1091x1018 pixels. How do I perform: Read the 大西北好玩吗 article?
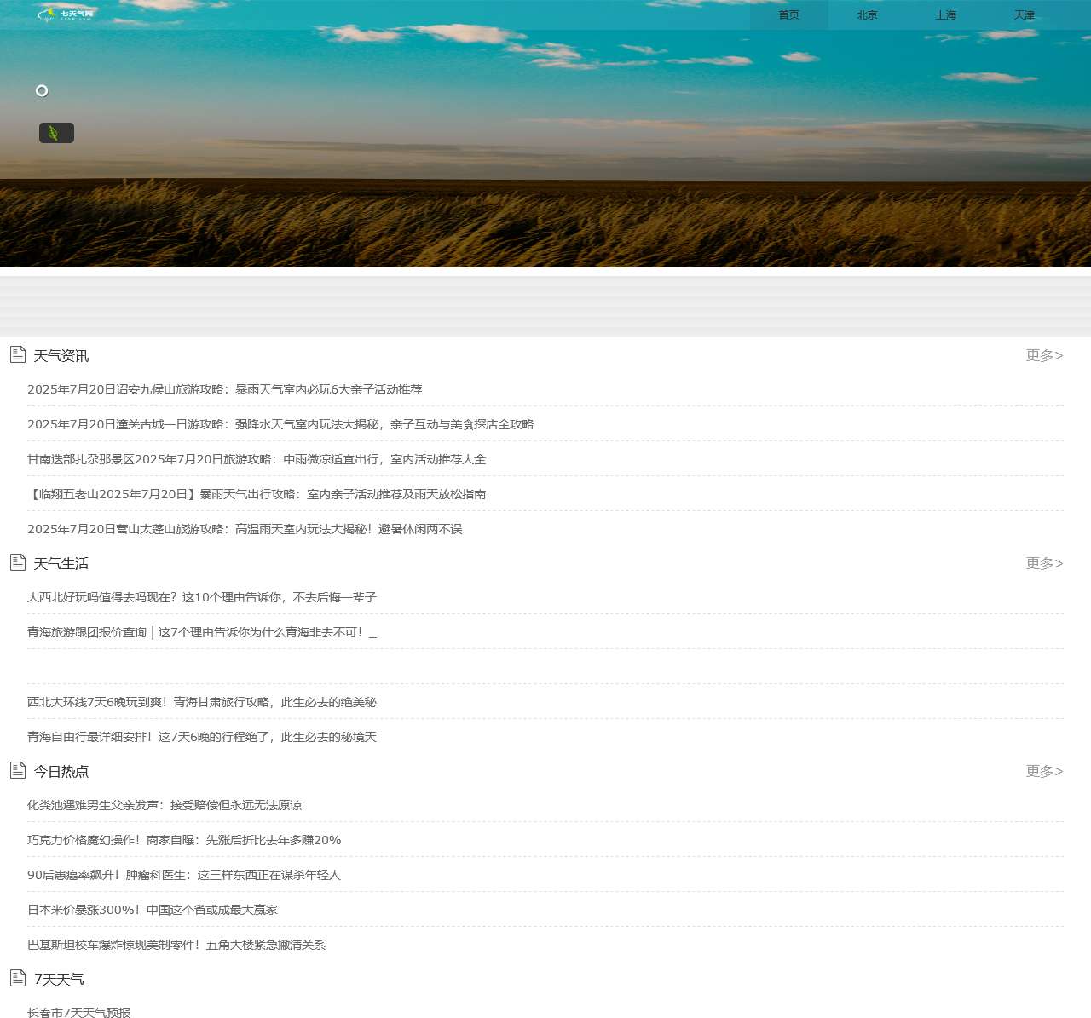(201, 597)
